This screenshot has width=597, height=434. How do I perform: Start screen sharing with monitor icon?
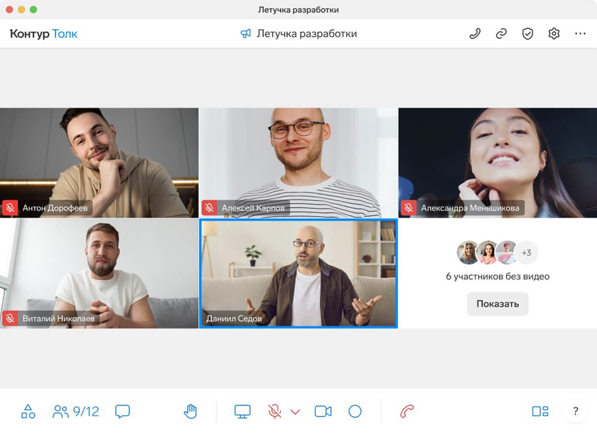point(243,411)
